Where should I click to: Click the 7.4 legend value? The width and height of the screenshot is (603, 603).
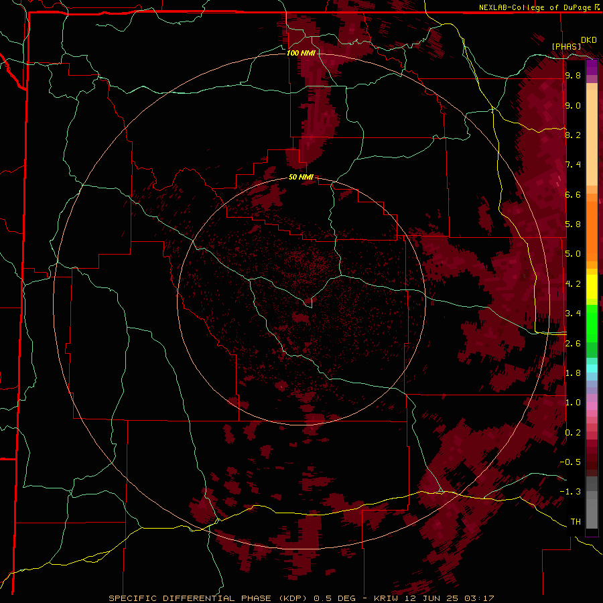coord(573,165)
